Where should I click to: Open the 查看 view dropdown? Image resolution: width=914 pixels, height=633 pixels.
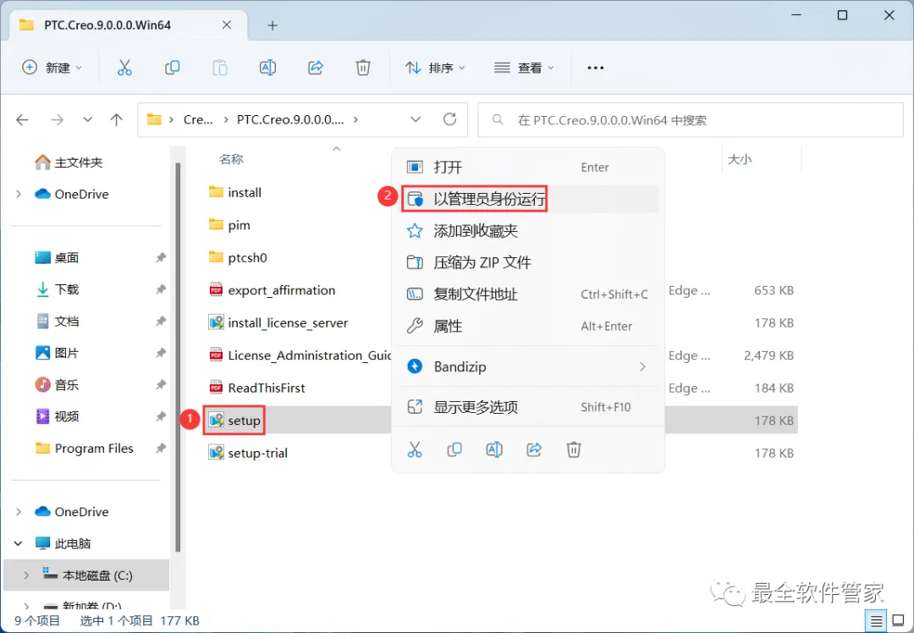click(x=524, y=69)
